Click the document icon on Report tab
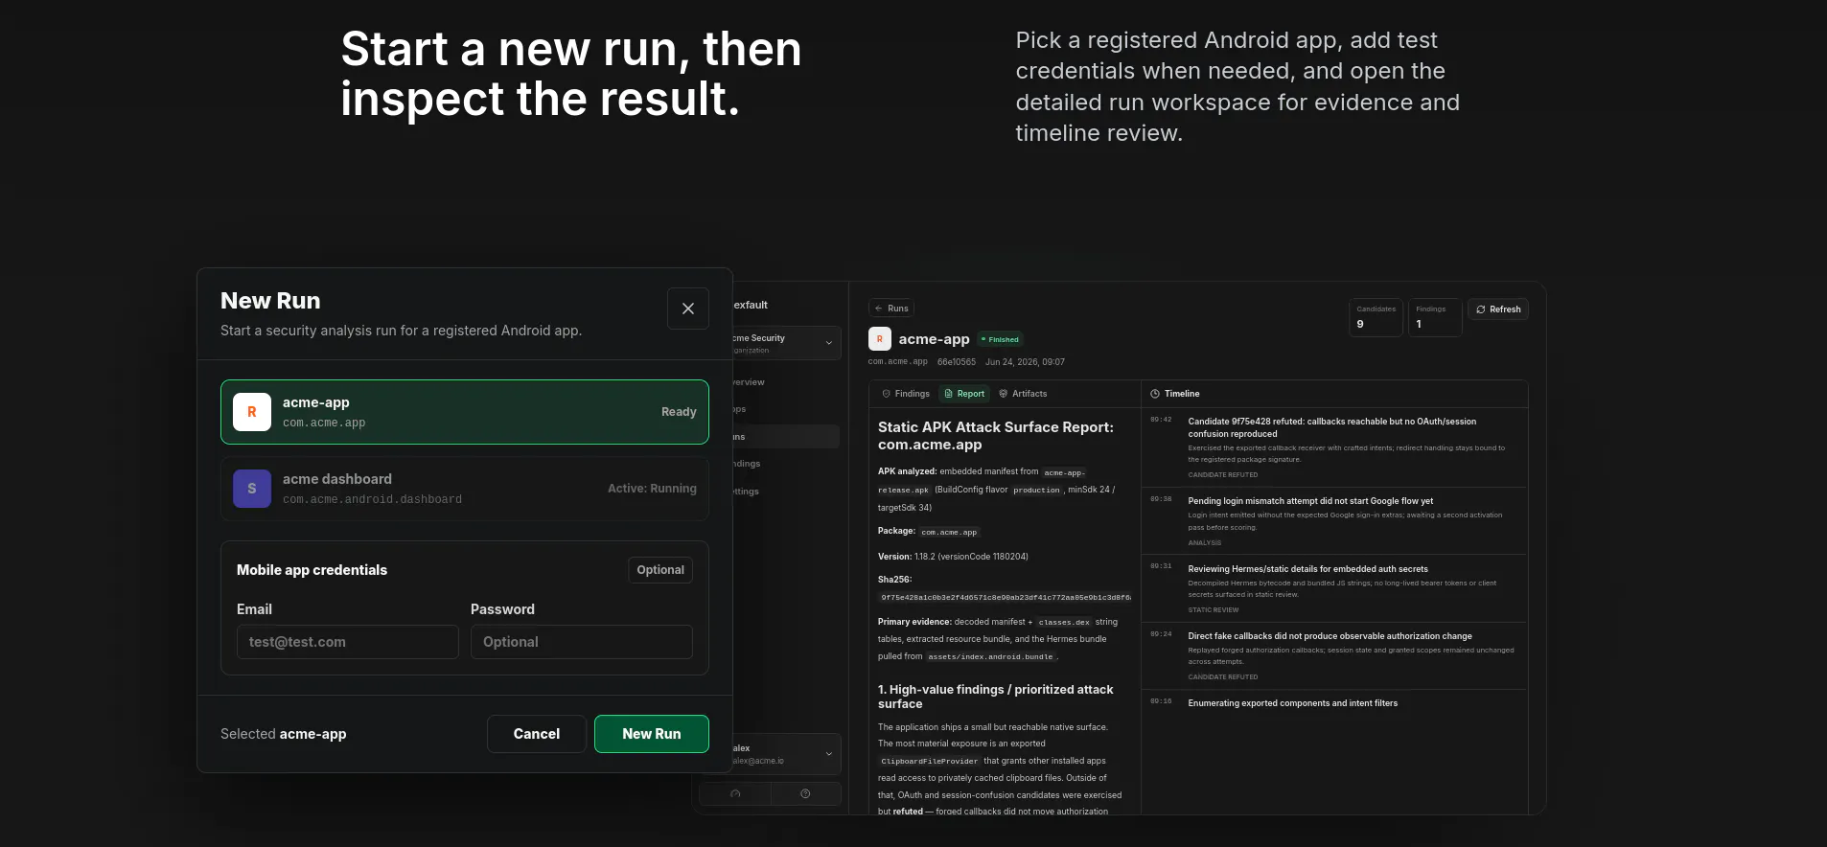Viewport: 1827px width, 847px height. pos(949,394)
